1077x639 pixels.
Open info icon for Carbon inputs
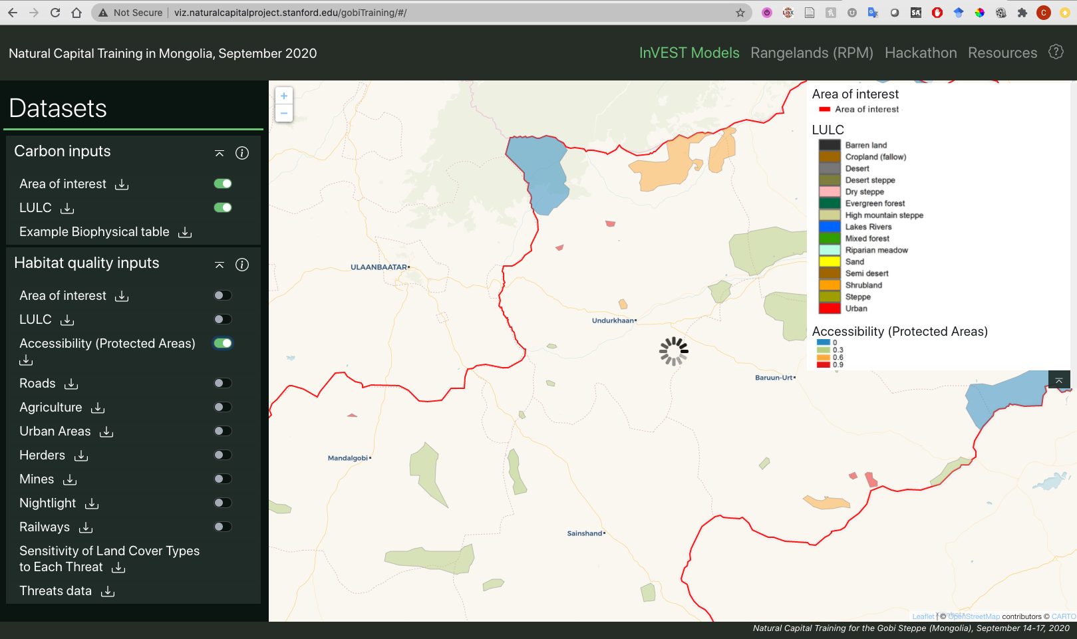(242, 153)
